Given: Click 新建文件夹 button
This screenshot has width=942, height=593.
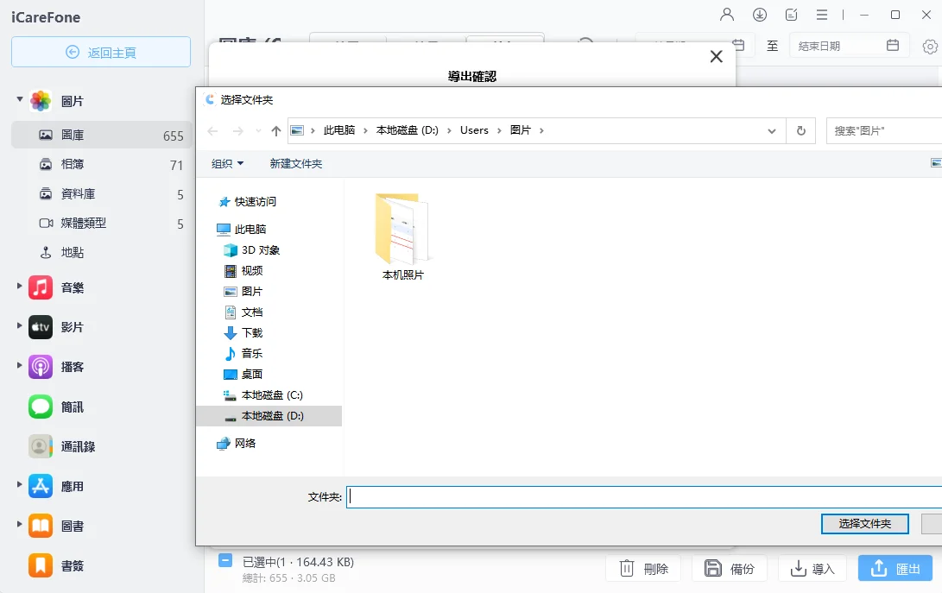Looking at the screenshot, I should click(x=296, y=163).
